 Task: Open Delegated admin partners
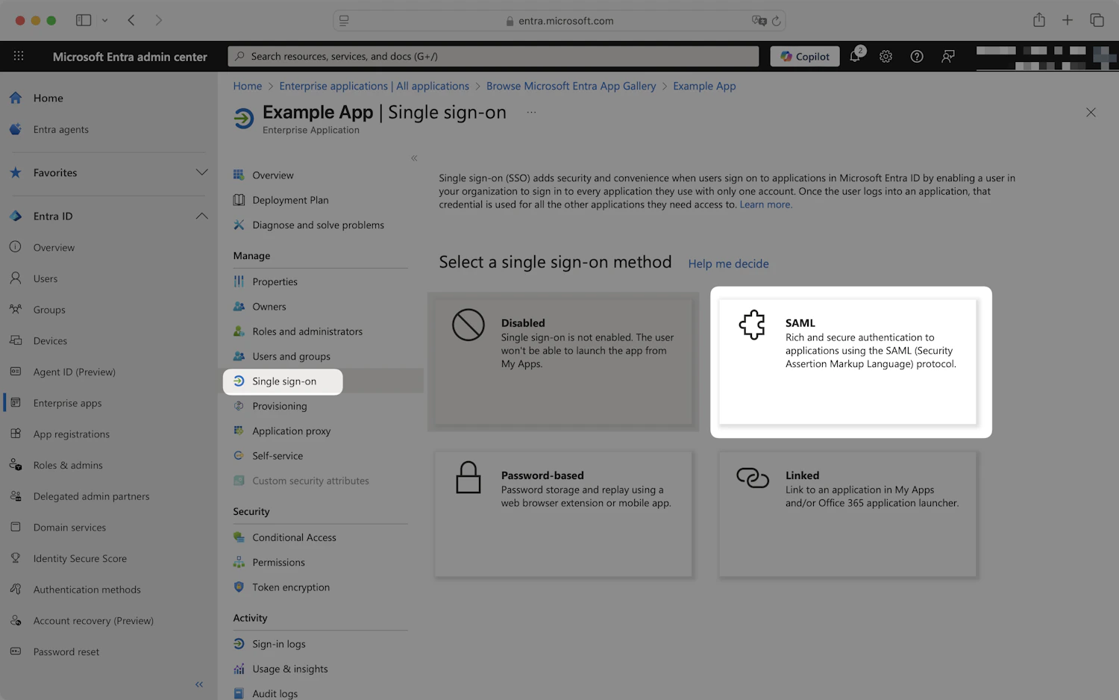tap(91, 496)
